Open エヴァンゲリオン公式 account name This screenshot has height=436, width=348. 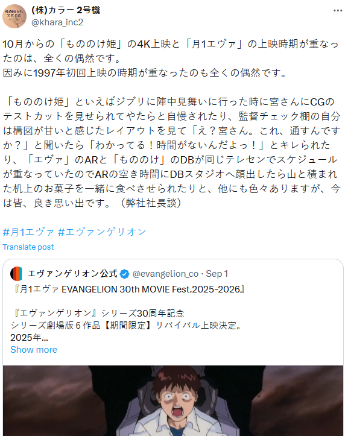(72, 274)
